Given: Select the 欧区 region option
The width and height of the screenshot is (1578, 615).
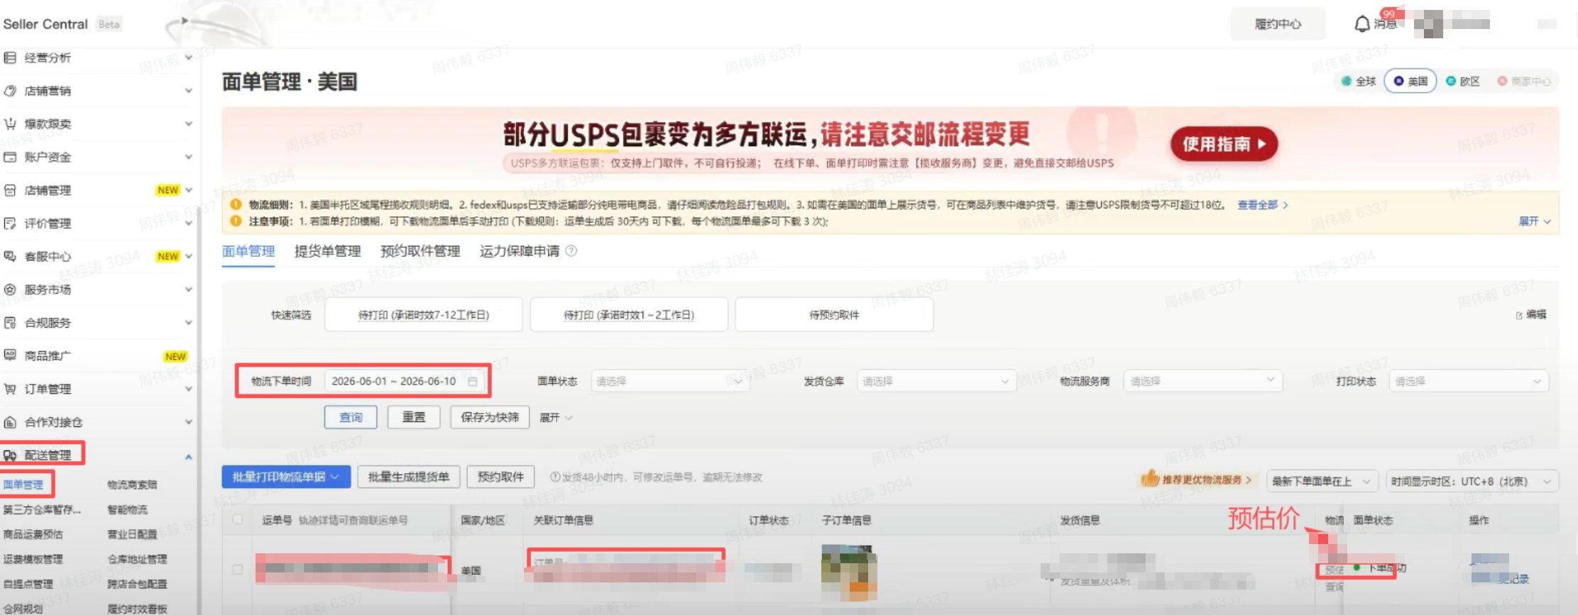Looking at the screenshot, I should coord(1463,82).
